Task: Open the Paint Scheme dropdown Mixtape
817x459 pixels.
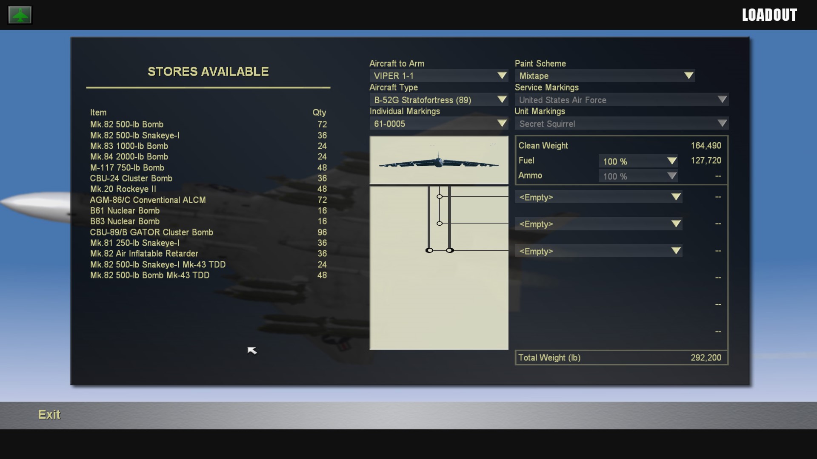Action: 605,76
